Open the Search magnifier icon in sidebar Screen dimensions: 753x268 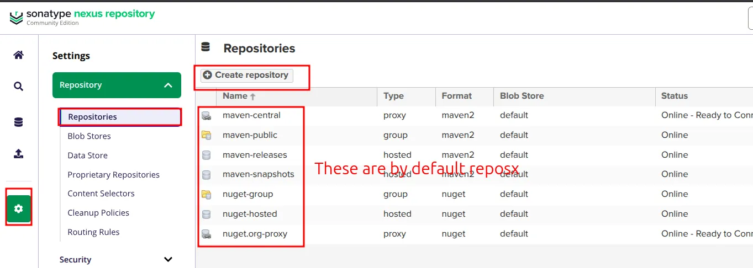(x=18, y=87)
